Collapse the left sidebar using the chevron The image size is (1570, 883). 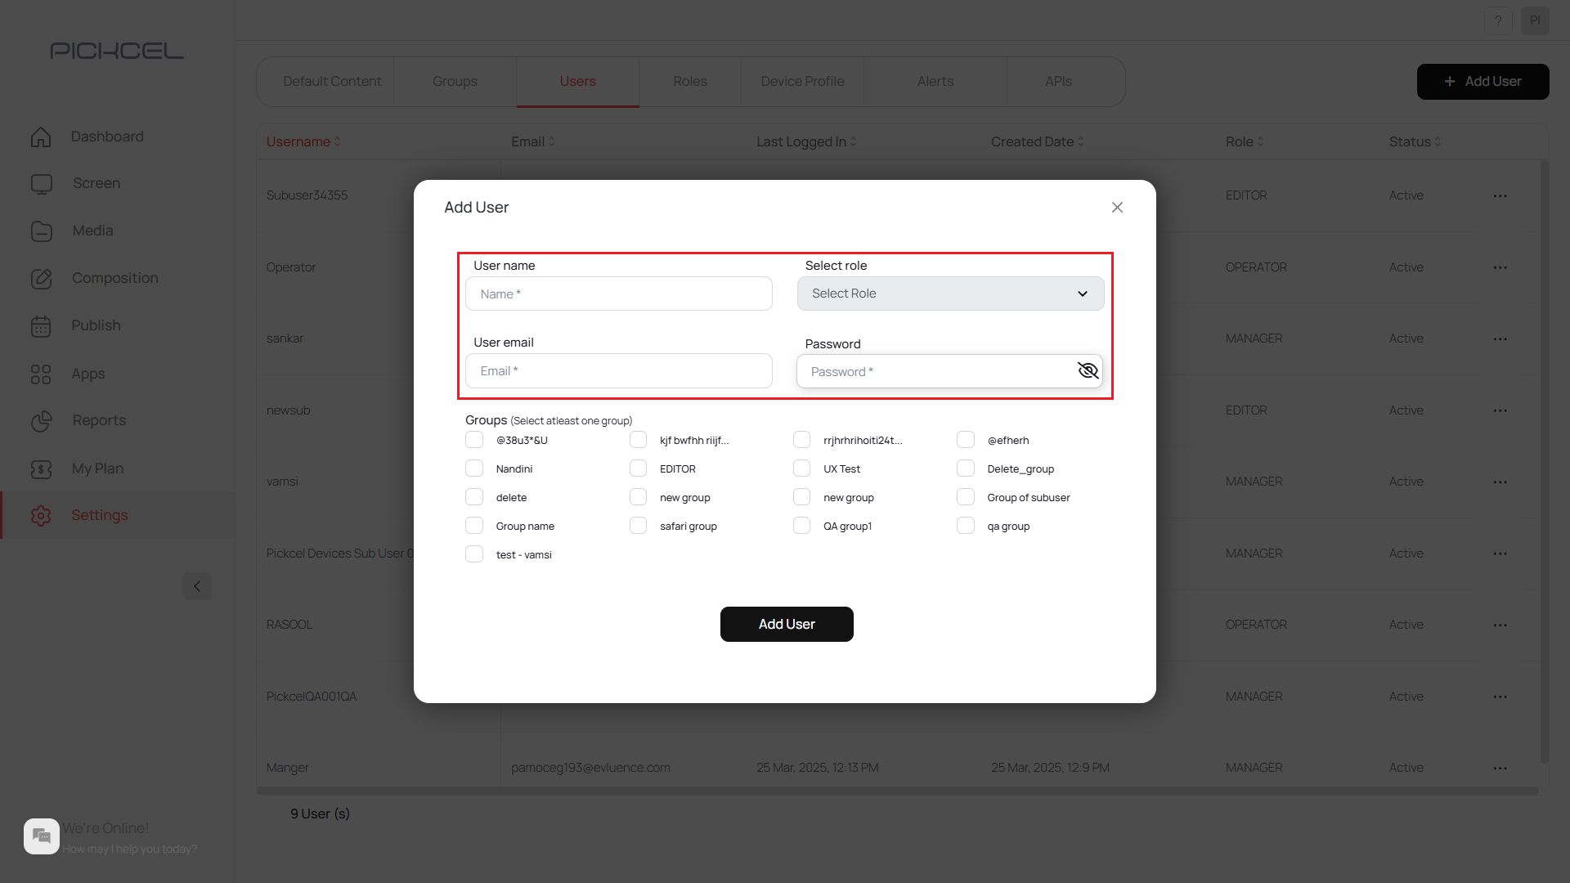pos(196,586)
